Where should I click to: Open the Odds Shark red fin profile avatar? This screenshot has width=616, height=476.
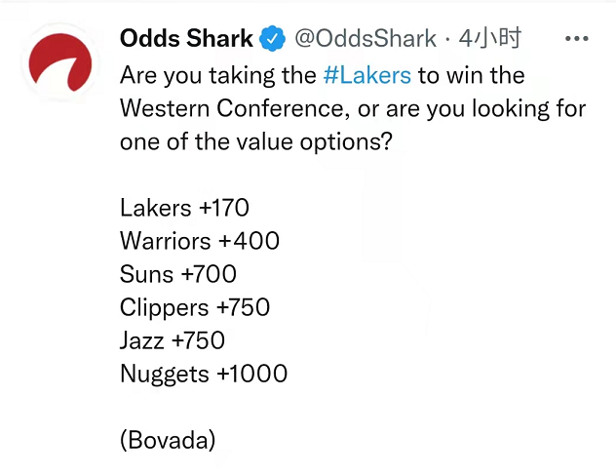click(x=60, y=62)
